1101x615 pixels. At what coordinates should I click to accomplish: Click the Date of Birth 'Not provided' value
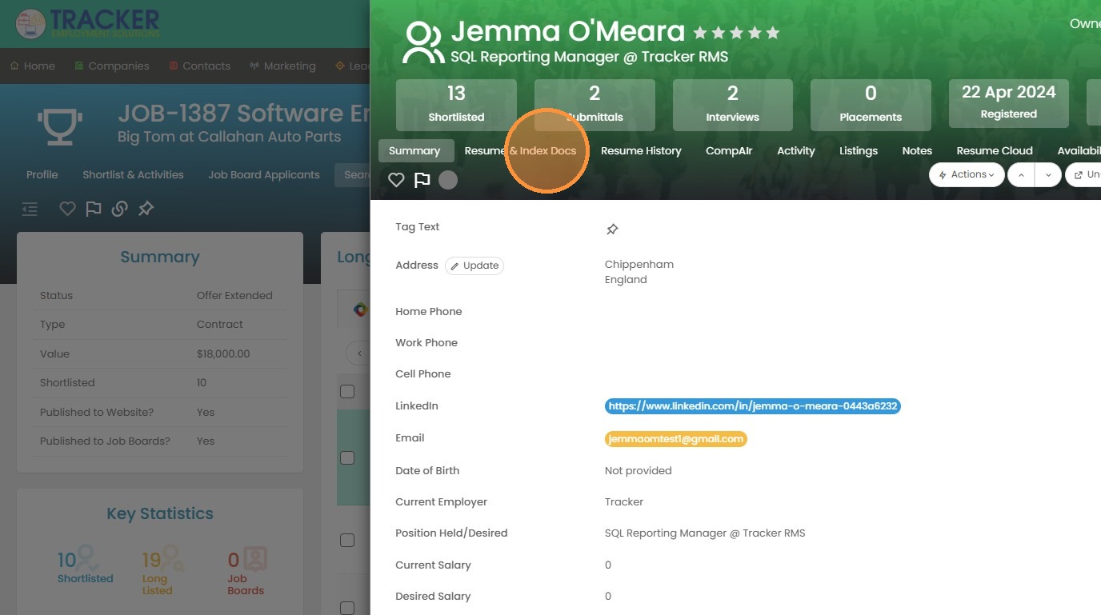point(639,471)
